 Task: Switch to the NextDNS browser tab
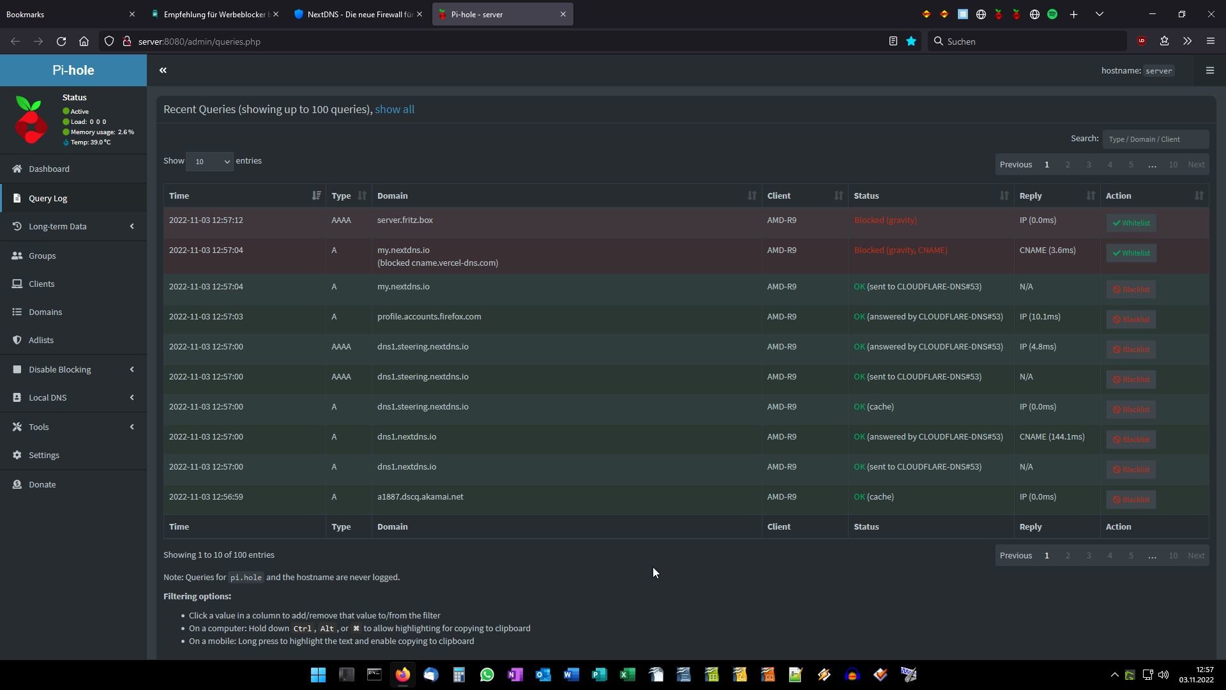click(358, 14)
